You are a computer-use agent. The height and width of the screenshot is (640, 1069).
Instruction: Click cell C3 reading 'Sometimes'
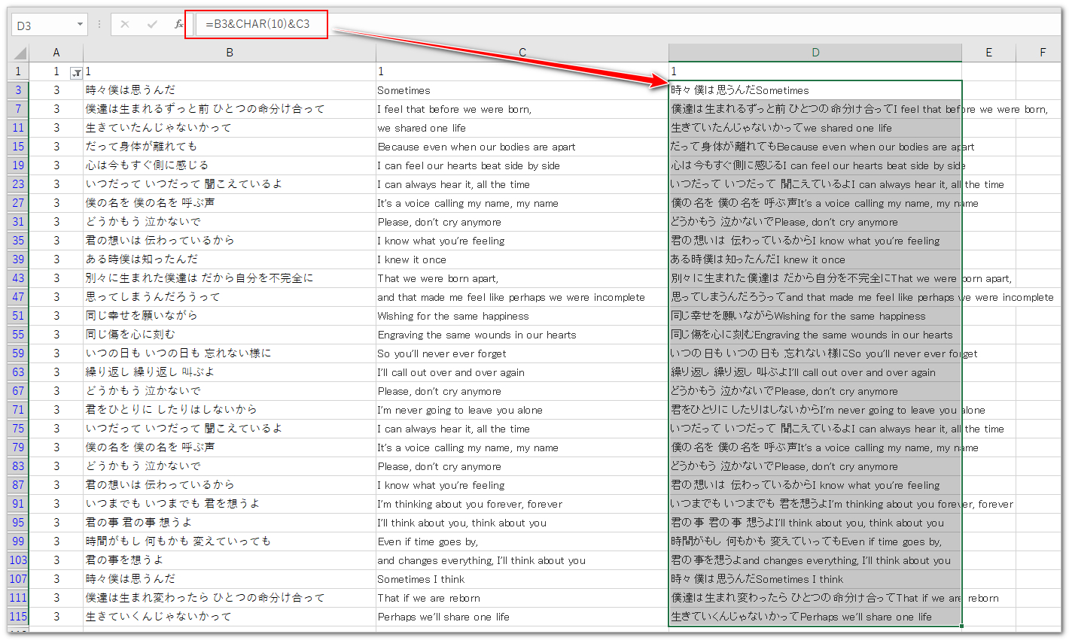[522, 90]
